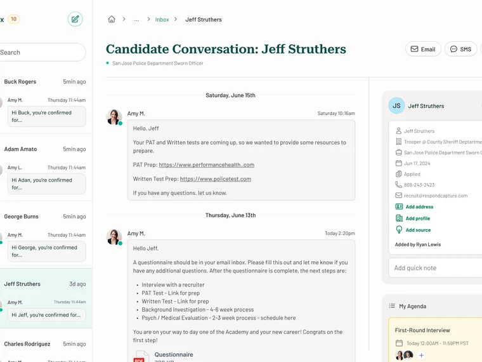Screen dimensions: 482x362
Task: Open the performancehealth PAT Prep link
Action: [x=206, y=165]
